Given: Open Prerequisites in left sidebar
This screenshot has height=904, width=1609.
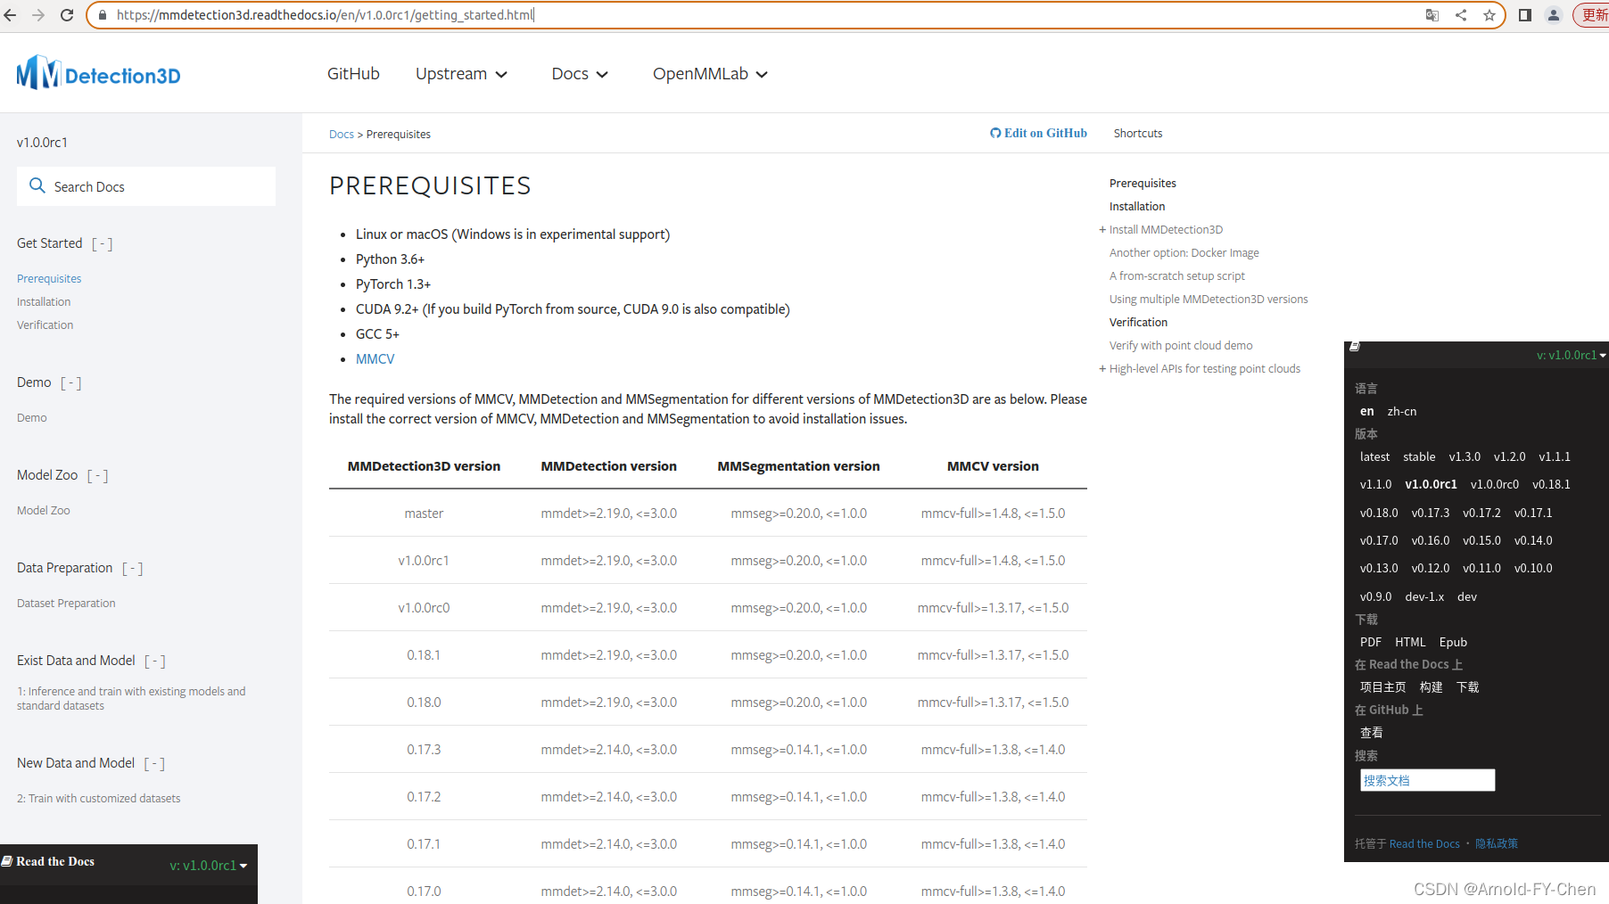Looking at the screenshot, I should click(49, 279).
